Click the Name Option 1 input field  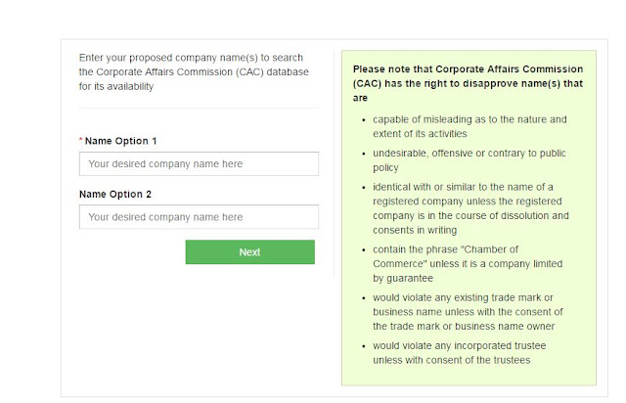coord(199,164)
